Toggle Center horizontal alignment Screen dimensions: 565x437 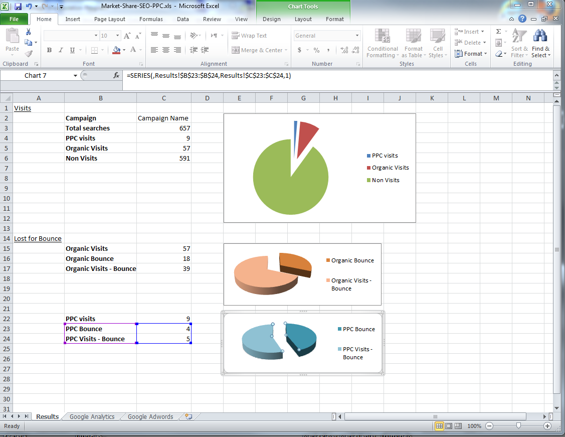pos(166,50)
